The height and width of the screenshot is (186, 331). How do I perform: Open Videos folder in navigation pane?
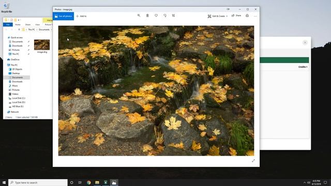pyautogui.click(x=15, y=94)
